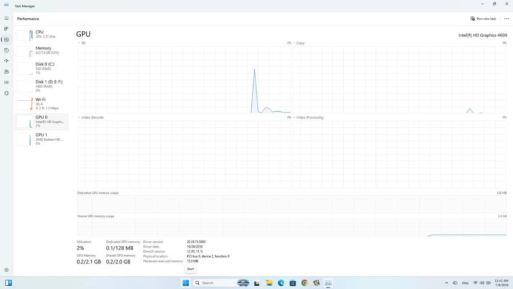Click the Shared GPU memory usage graph
Screen dimensions: 513x289
click(x=292, y=227)
